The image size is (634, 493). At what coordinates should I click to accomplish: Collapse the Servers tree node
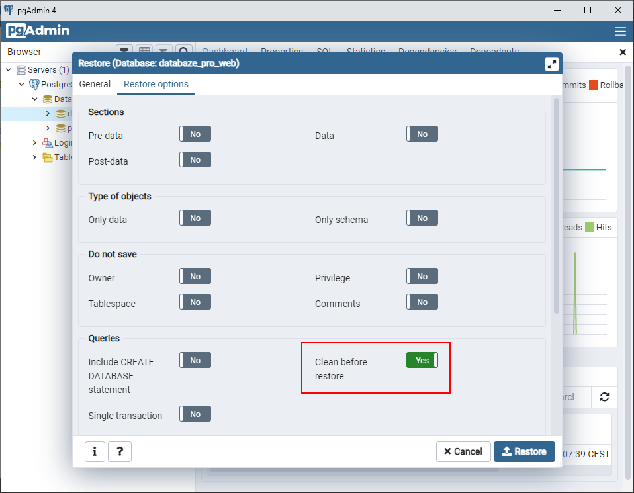point(9,69)
